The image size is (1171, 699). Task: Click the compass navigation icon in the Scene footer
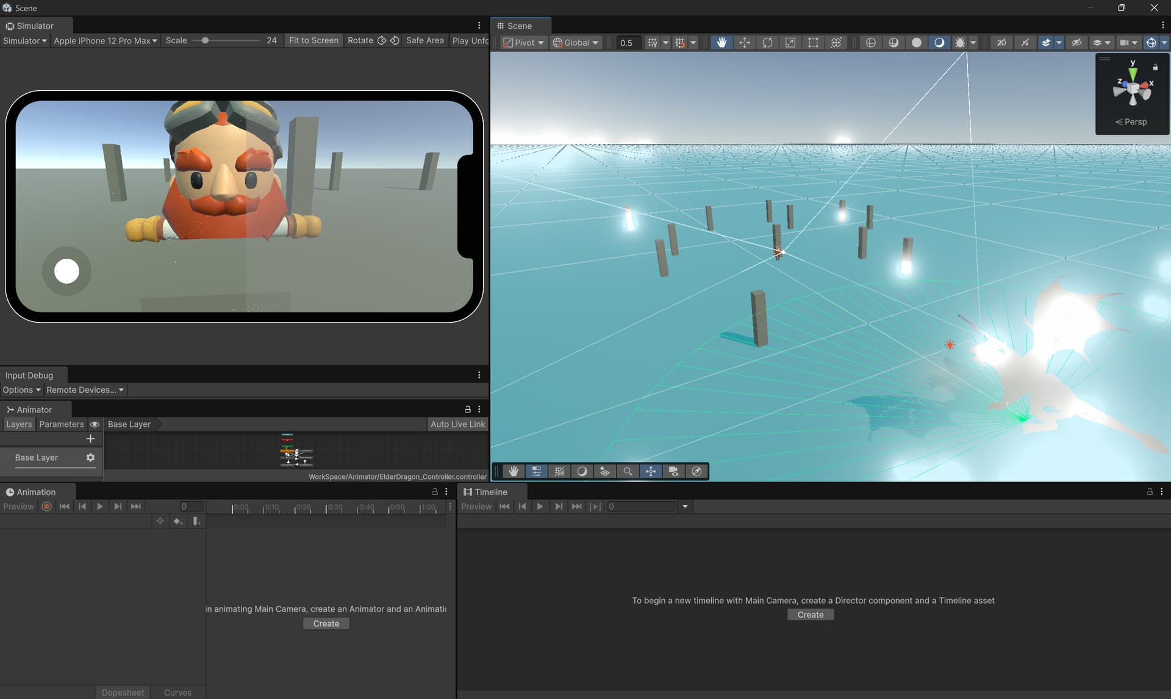pos(697,471)
